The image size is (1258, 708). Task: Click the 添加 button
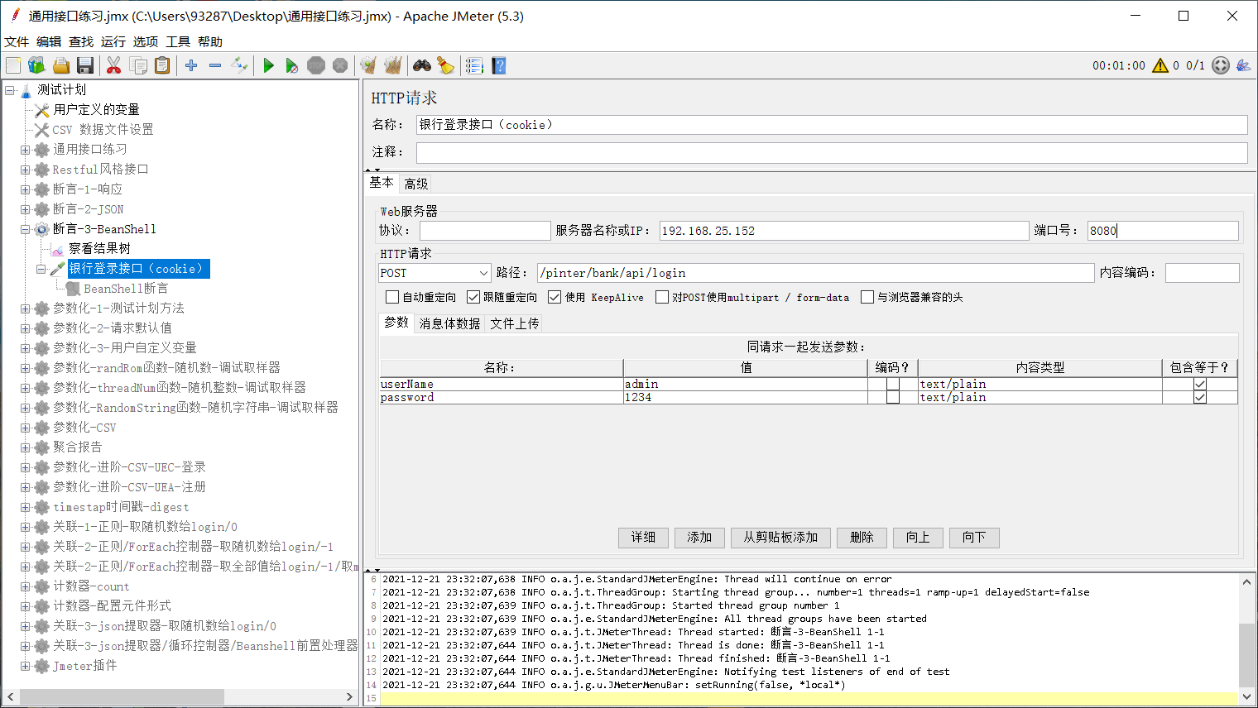point(699,538)
